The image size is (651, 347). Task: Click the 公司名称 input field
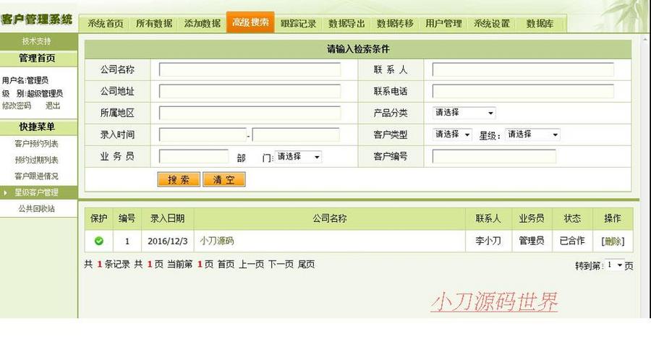[x=250, y=69]
